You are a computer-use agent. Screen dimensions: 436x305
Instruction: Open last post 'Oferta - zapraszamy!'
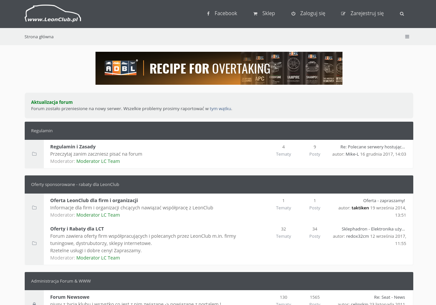click(x=384, y=200)
